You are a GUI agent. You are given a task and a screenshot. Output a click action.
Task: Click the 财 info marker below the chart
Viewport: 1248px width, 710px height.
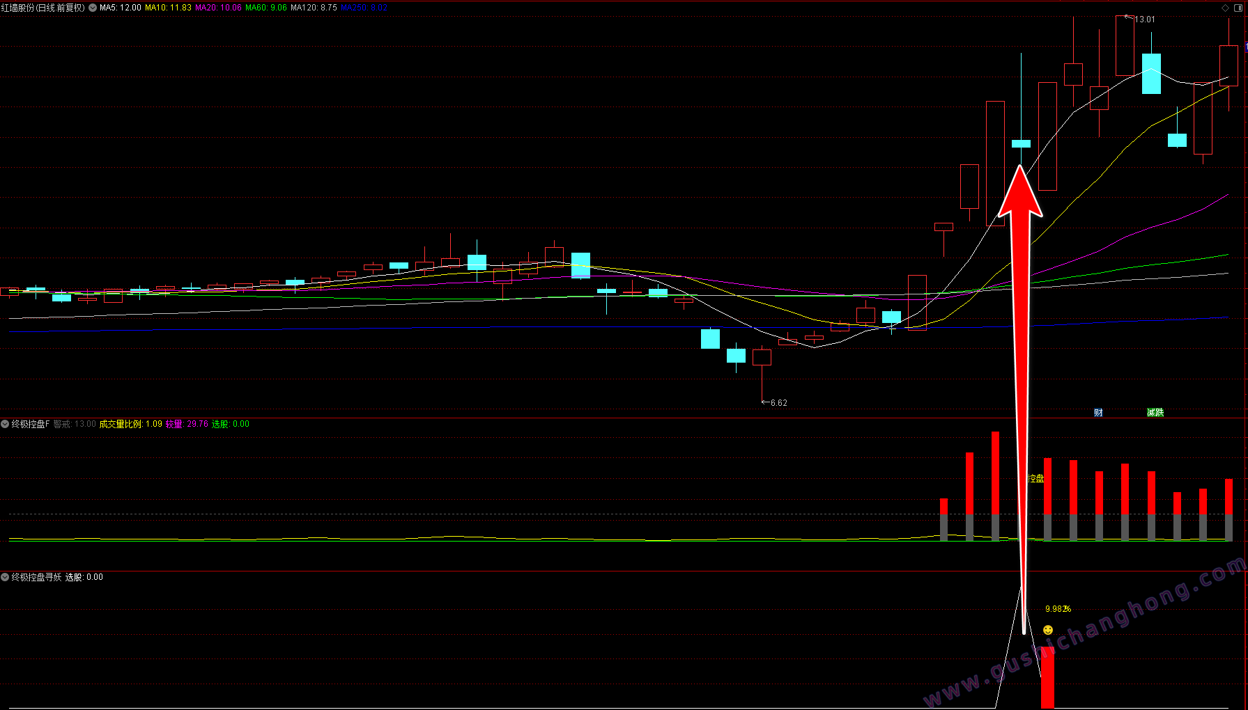pos(1098,413)
